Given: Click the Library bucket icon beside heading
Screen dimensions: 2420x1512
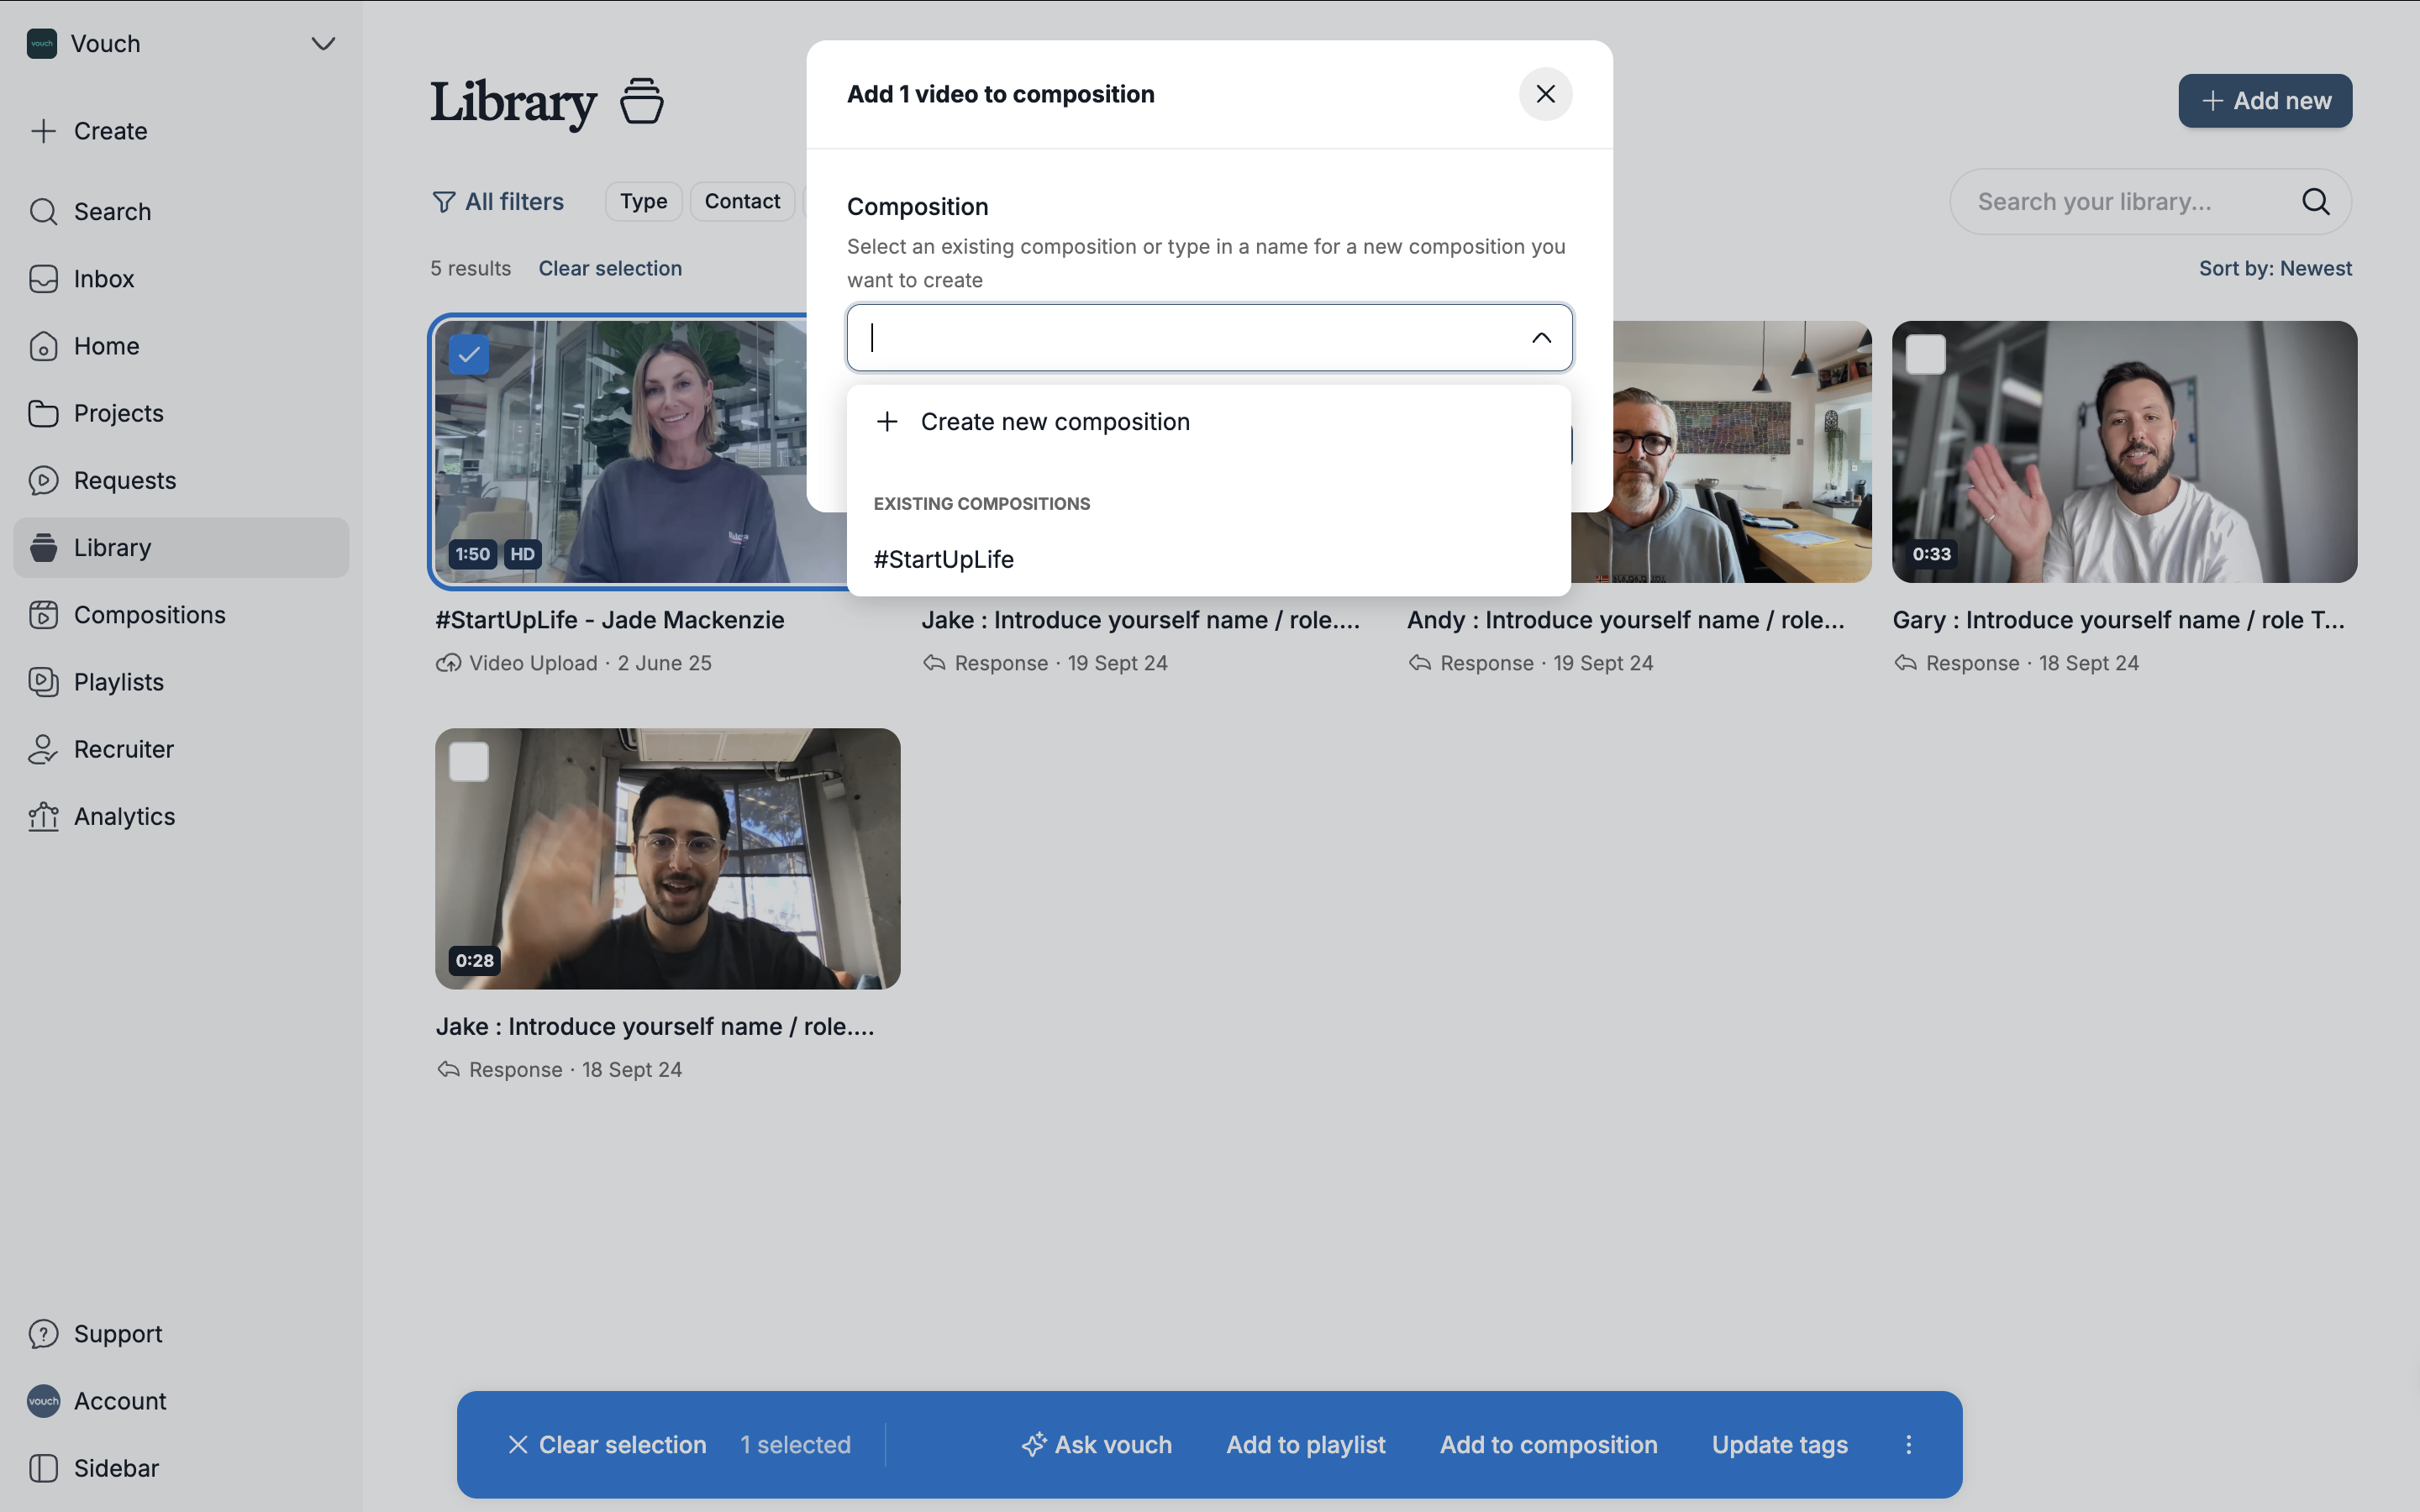Looking at the screenshot, I should pyautogui.click(x=641, y=101).
